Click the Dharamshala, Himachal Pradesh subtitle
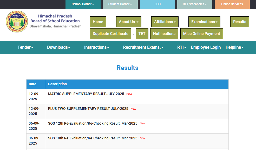The image size is (256, 150). coord(56,26)
